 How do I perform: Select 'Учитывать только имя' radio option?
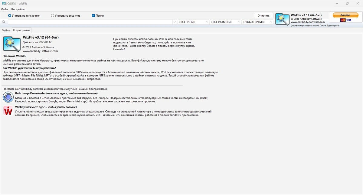click(x=24, y=15)
